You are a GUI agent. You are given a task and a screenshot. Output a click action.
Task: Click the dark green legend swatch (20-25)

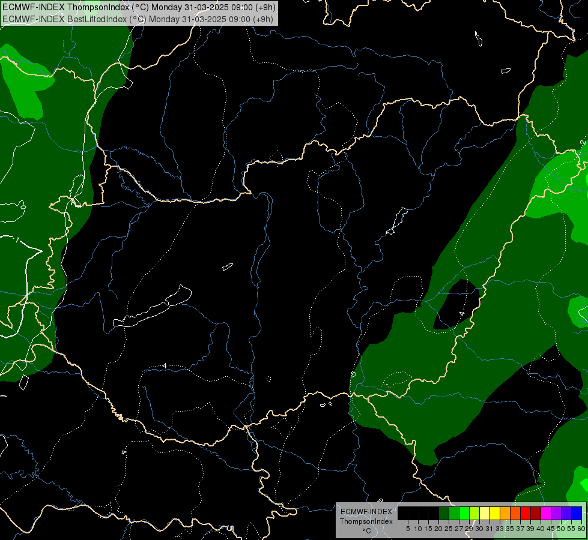click(x=444, y=513)
